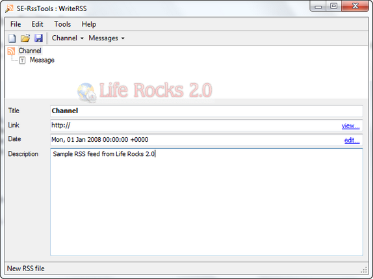The height and width of the screenshot is (279, 373).
Task: Click the window resize grip in status bar
Action: [x=364, y=270]
